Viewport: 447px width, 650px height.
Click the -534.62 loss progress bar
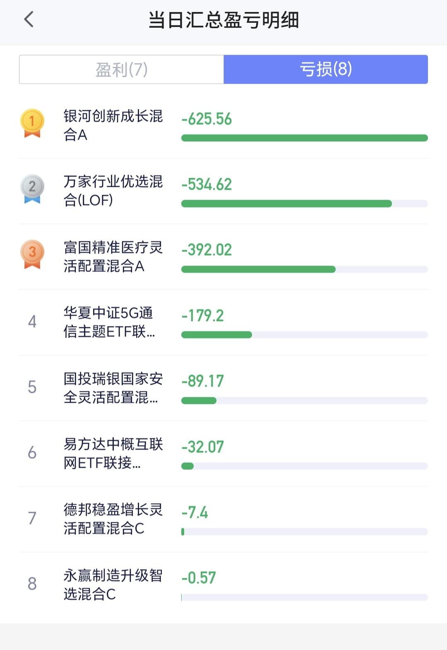(x=305, y=203)
